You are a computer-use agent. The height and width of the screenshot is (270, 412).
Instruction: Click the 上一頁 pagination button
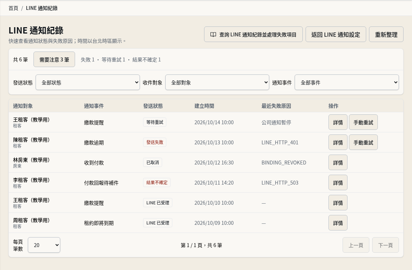(356, 245)
